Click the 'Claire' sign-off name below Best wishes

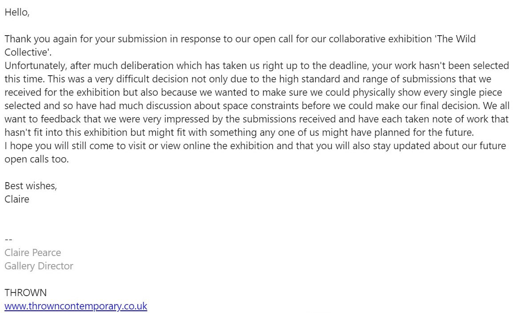[17, 199]
